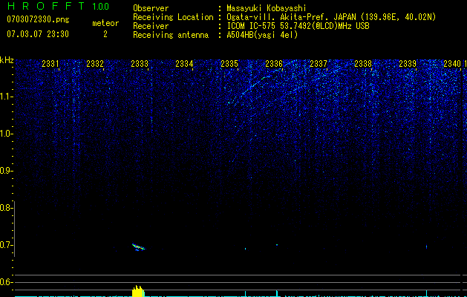Click the 2336 time marker
Screen dimensions: 467x297
pos(274,64)
